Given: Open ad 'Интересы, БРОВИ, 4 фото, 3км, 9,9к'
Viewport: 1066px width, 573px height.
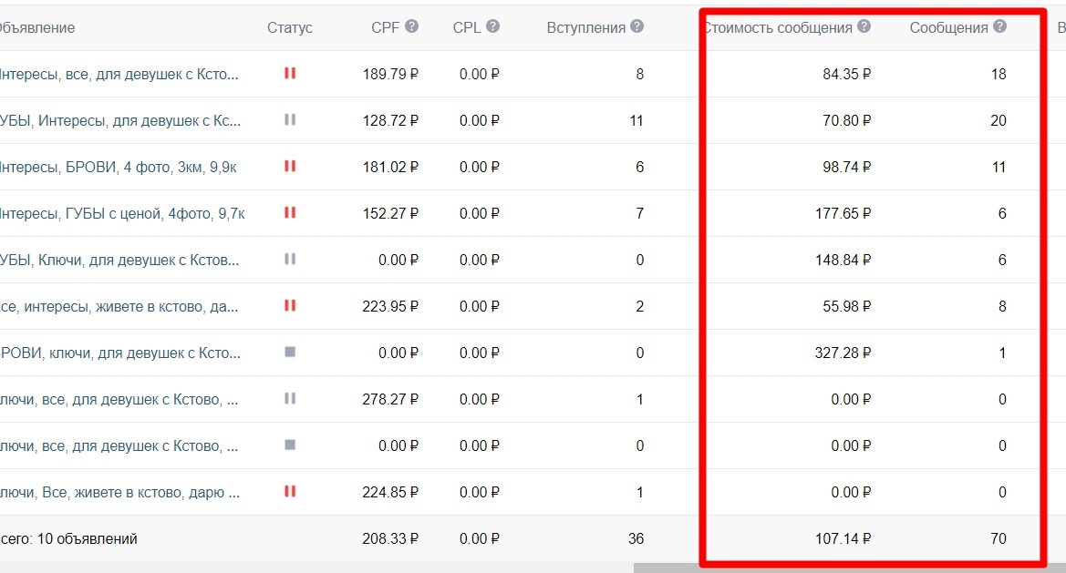Looking at the screenshot, I should click(x=118, y=167).
